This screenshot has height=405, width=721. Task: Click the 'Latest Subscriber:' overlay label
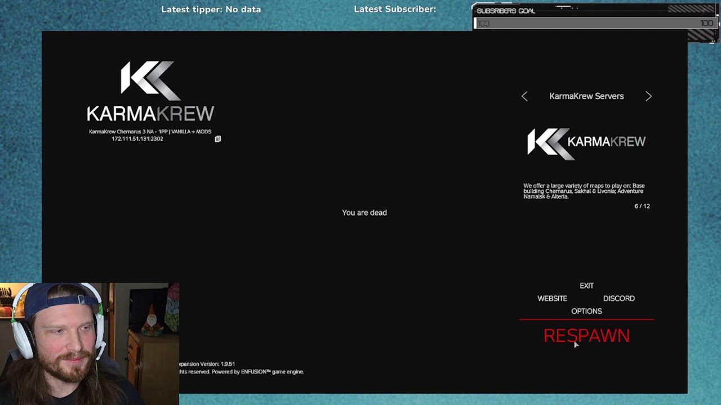click(395, 10)
